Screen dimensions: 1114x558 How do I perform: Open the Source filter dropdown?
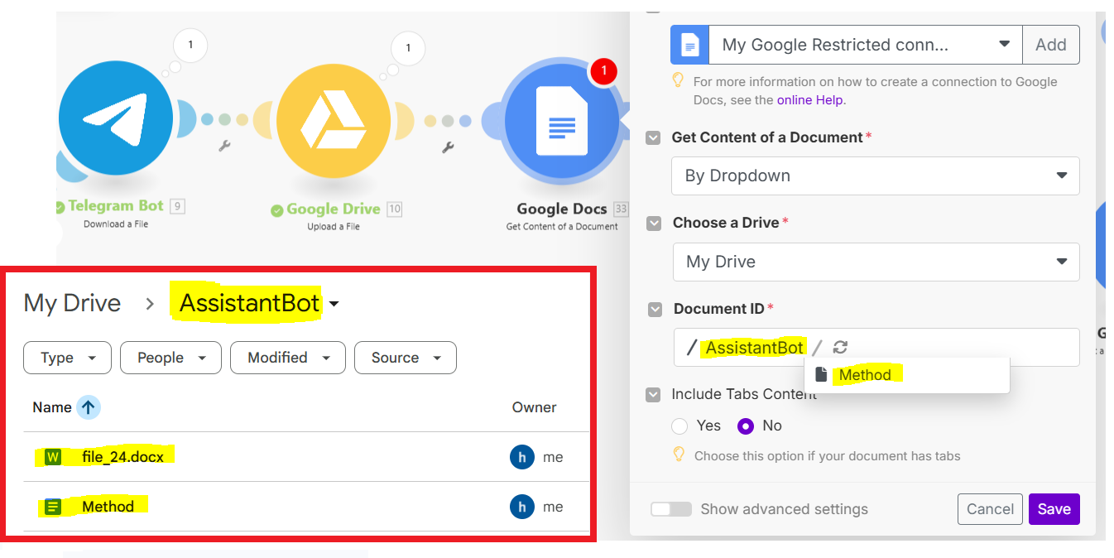[x=406, y=358]
